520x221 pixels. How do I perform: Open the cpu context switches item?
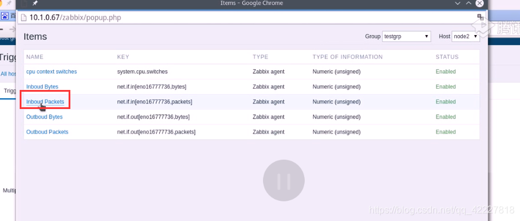tap(51, 71)
